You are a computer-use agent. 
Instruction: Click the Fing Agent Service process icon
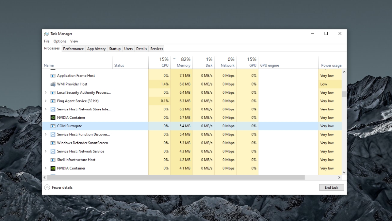(53, 101)
